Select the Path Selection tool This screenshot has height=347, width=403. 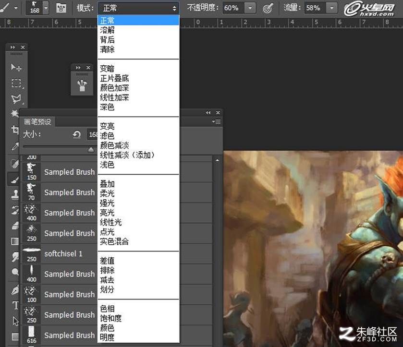tap(15, 321)
